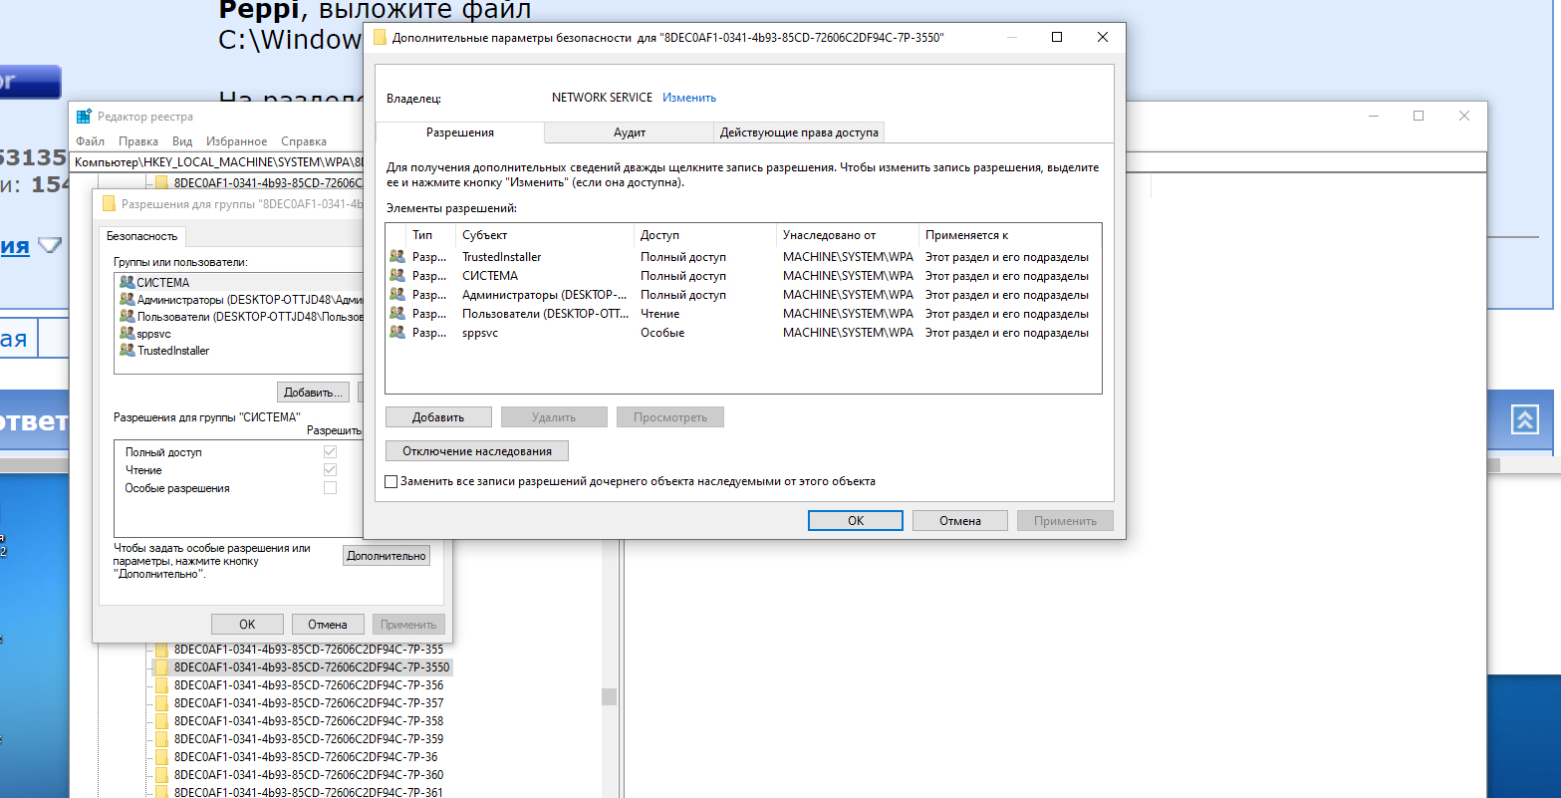Click the folder icon of key ending 7P-3550

(161, 667)
